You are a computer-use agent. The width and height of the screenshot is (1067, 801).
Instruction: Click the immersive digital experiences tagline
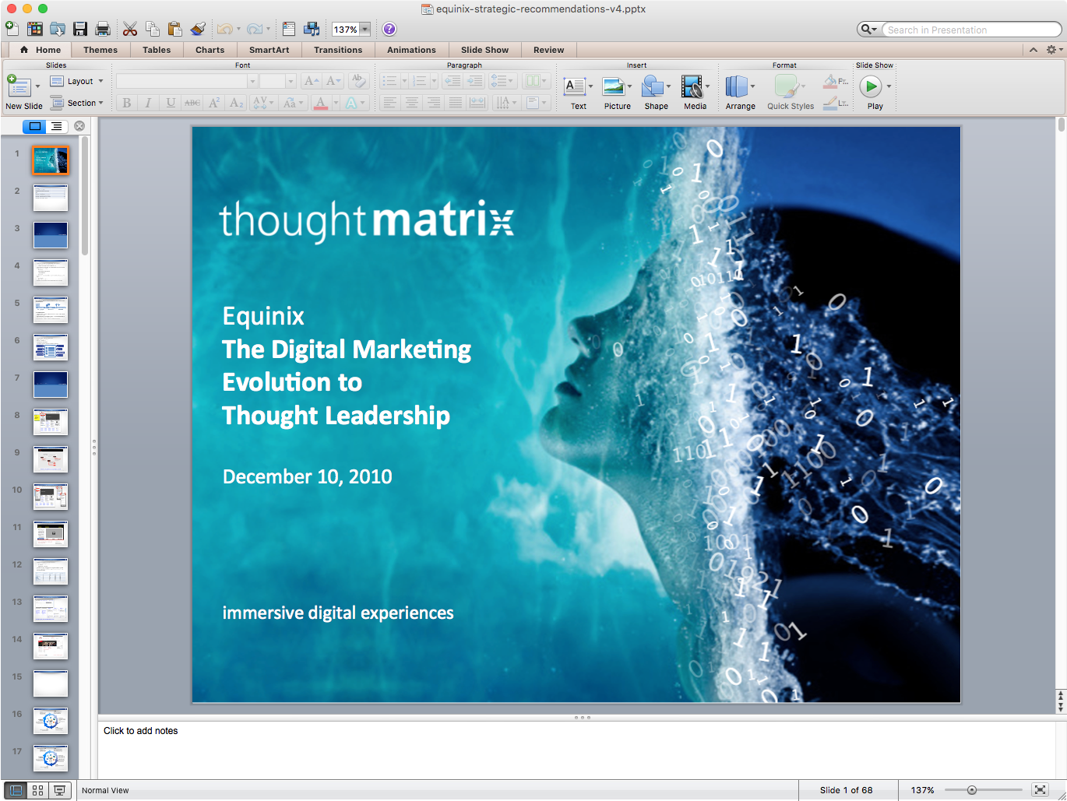(338, 613)
